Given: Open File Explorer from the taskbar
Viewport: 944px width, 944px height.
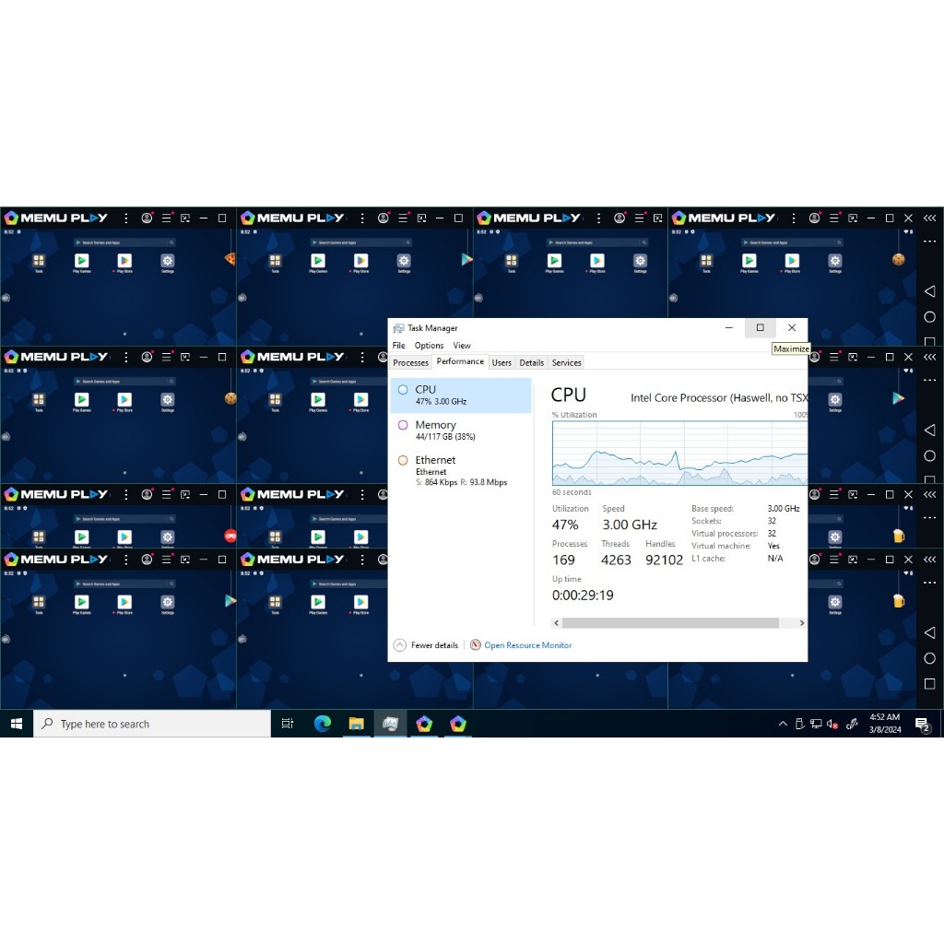Looking at the screenshot, I should coord(357,724).
